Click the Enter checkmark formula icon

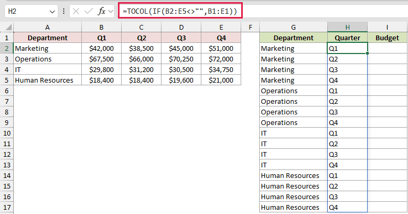point(89,12)
